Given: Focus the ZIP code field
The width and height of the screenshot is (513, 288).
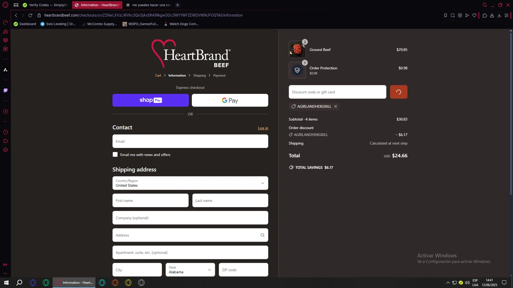Looking at the screenshot, I should point(244,270).
